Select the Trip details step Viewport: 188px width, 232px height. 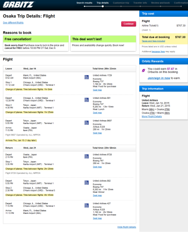tap(103, 3)
